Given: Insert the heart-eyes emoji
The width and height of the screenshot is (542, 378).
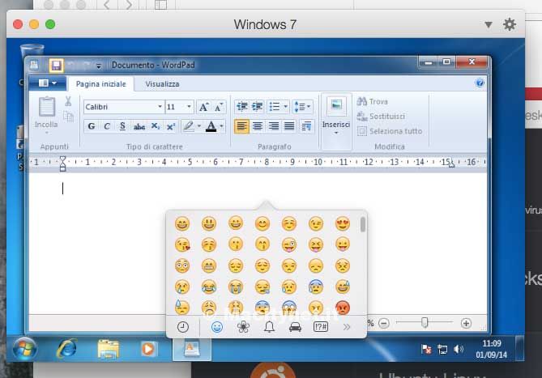Looking at the screenshot, I should 343,223.
